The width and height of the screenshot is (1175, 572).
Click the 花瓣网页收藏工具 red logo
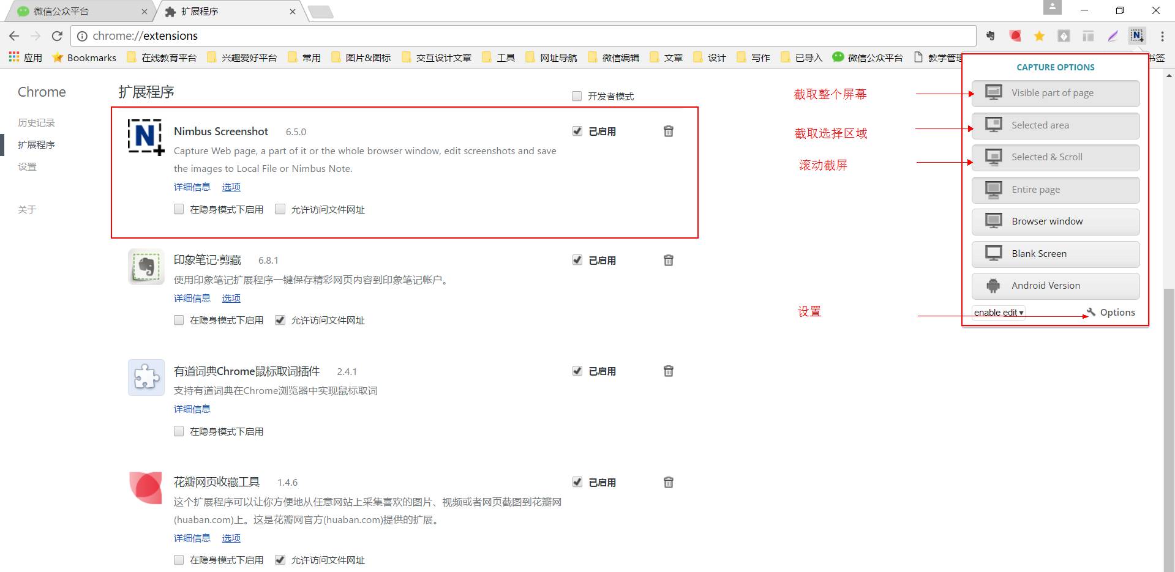coord(146,488)
